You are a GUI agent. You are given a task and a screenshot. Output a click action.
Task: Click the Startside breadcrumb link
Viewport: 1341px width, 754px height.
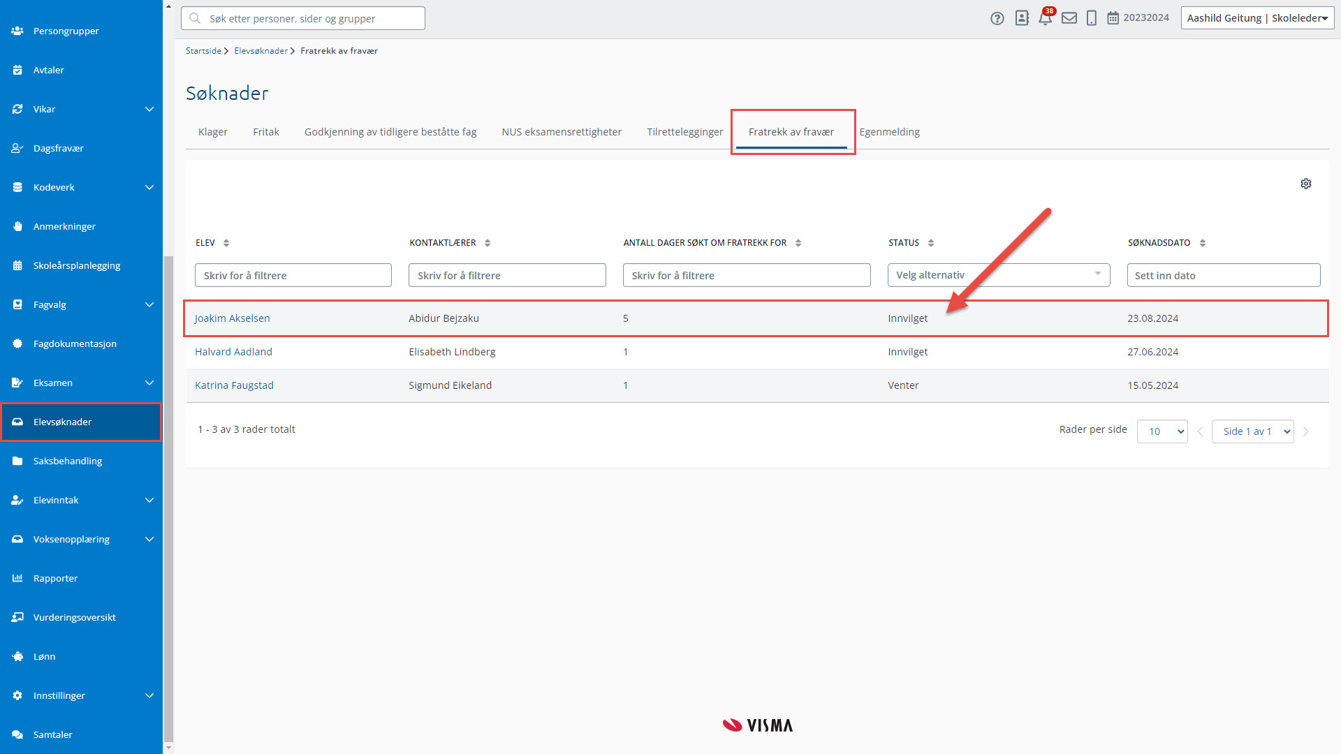[x=203, y=51]
